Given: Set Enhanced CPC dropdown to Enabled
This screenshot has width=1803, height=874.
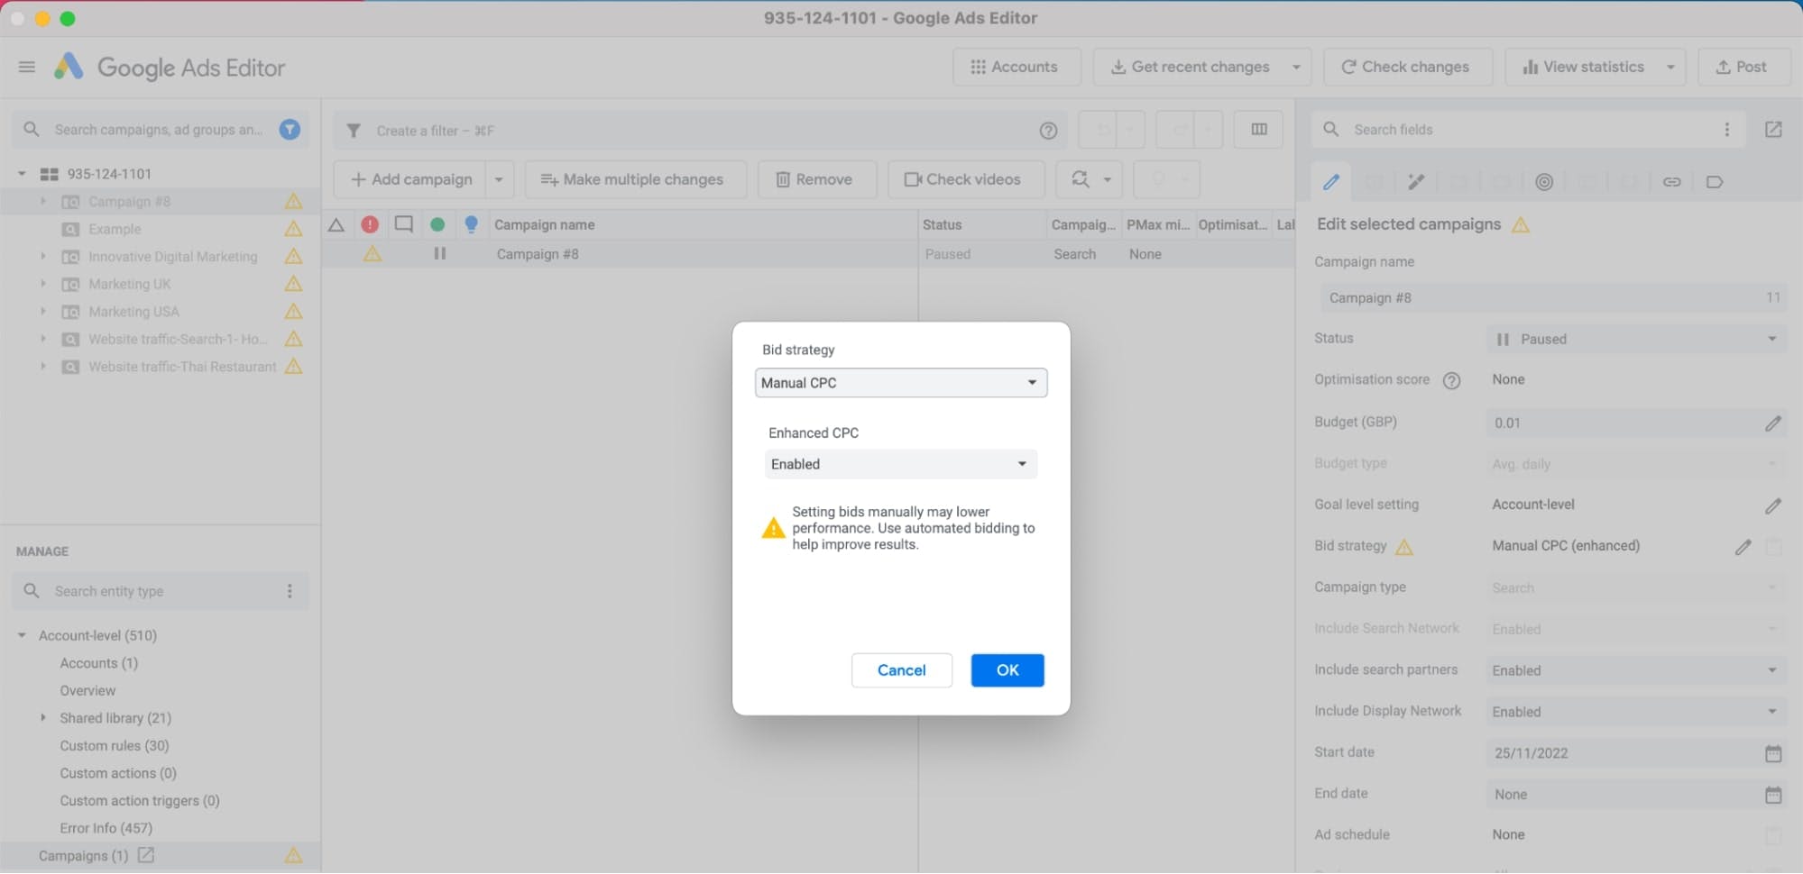Looking at the screenshot, I should click(899, 463).
